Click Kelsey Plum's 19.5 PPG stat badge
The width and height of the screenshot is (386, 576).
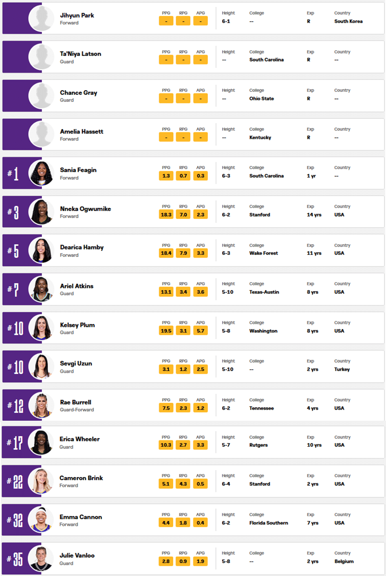pyautogui.click(x=166, y=331)
